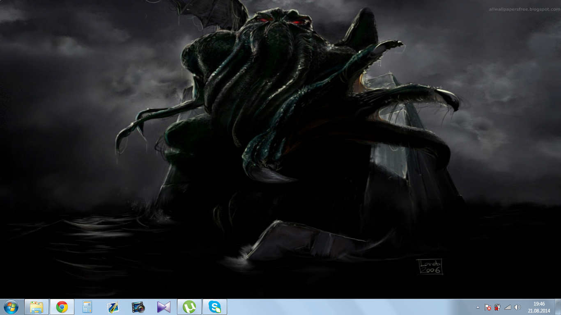Open the clock showing 19:46
This screenshot has width=561, height=315.
(539, 307)
